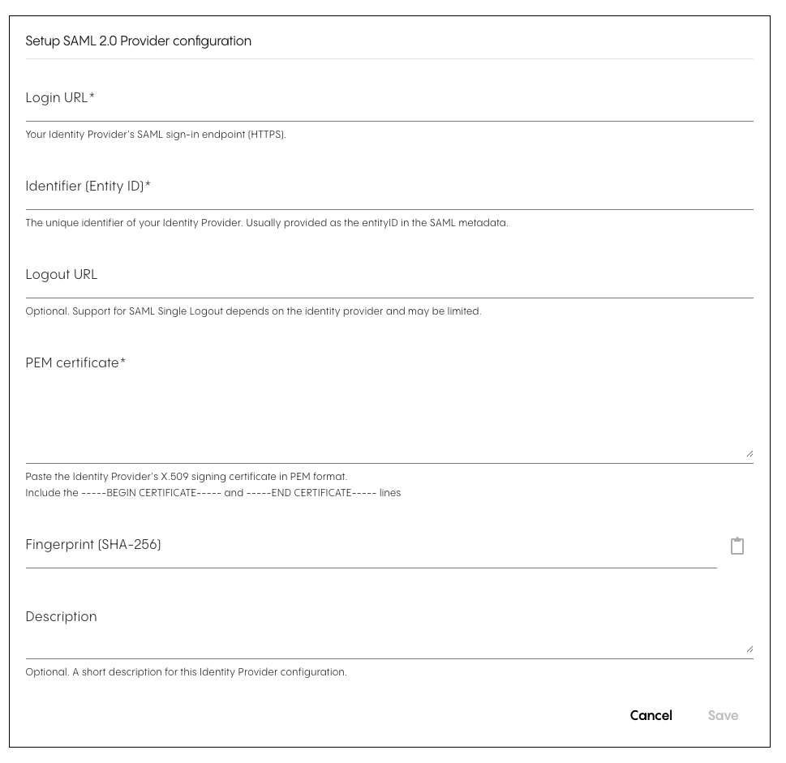The height and width of the screenshot is (763, 786).
Task: Click the short description helper text
Action: point(186,672)
